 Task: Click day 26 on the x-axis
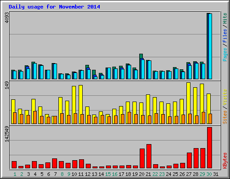pos(182,174)
